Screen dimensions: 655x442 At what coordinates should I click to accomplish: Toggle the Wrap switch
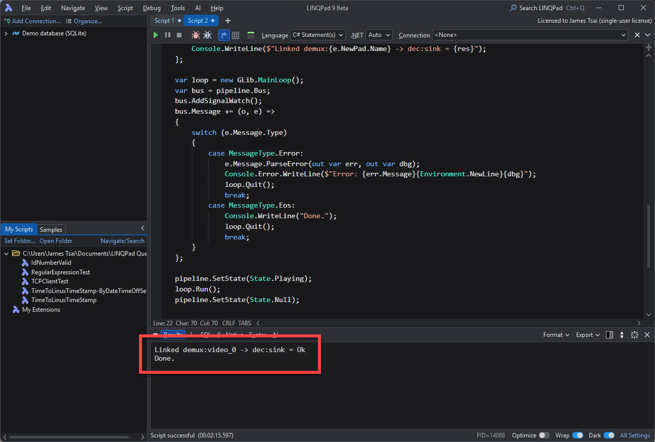[577, 435]
